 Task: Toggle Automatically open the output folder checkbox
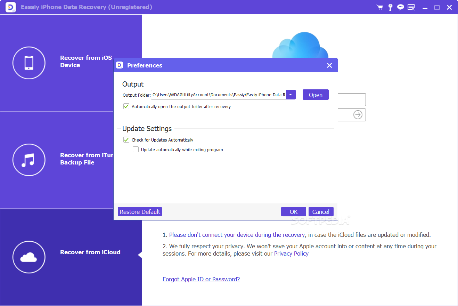coord(126,106)
